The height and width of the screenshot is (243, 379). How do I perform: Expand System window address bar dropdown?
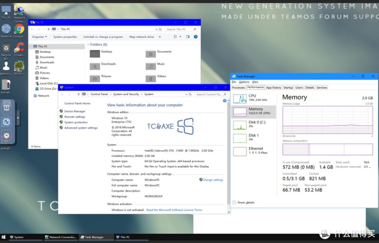(186, 94)
